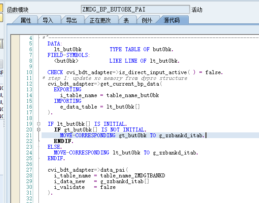Screen dimensions: 259x203
Task: Click data_pai method call on line 27
Action: [x=112, y=170]
